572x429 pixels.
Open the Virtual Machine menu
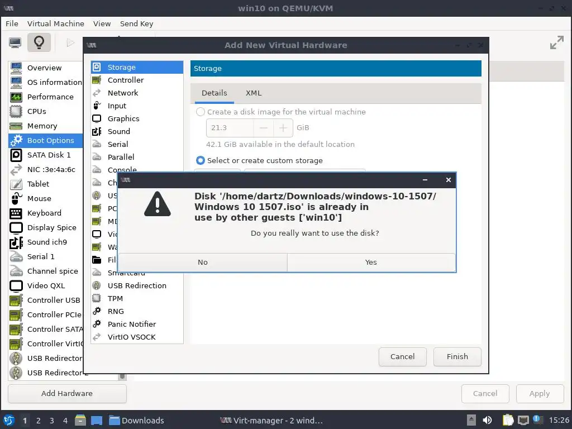[x=56, y=23]
